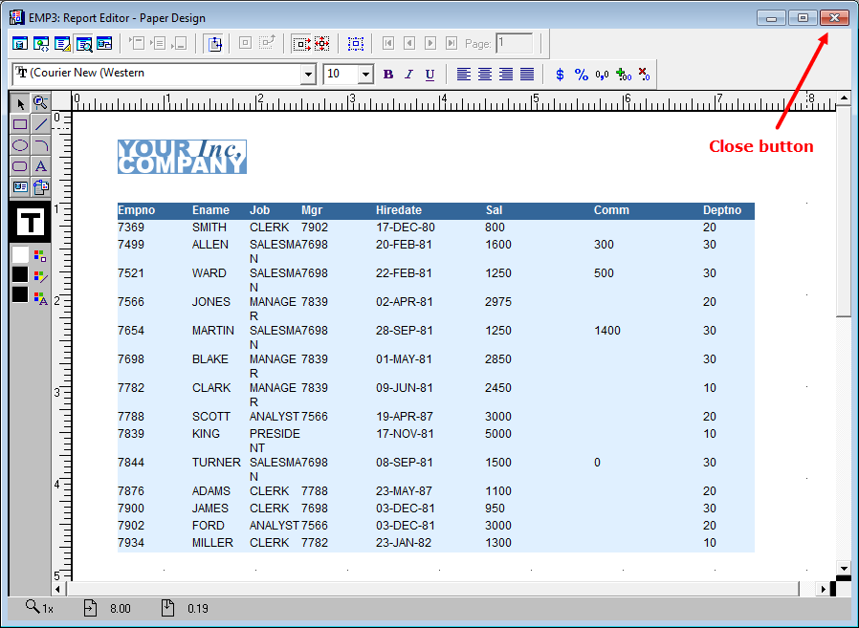Screen dimensions: 859x628
Task: Select the File Link tool
Action: pyautogui.click(x=40, y=186)
